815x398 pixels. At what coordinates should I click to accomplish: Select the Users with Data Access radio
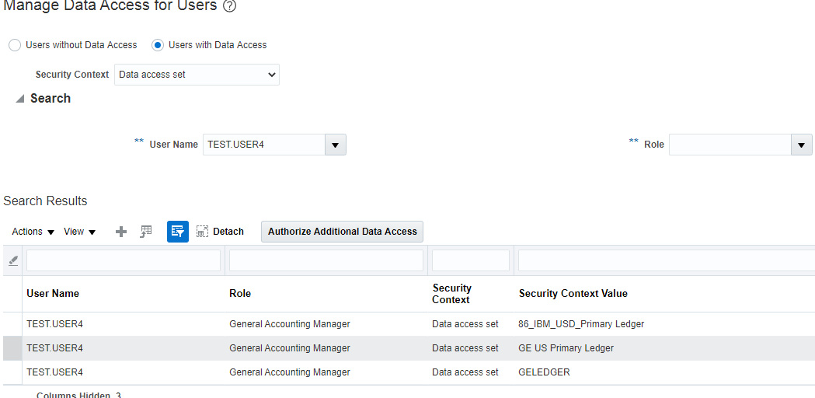pos(158,45)
